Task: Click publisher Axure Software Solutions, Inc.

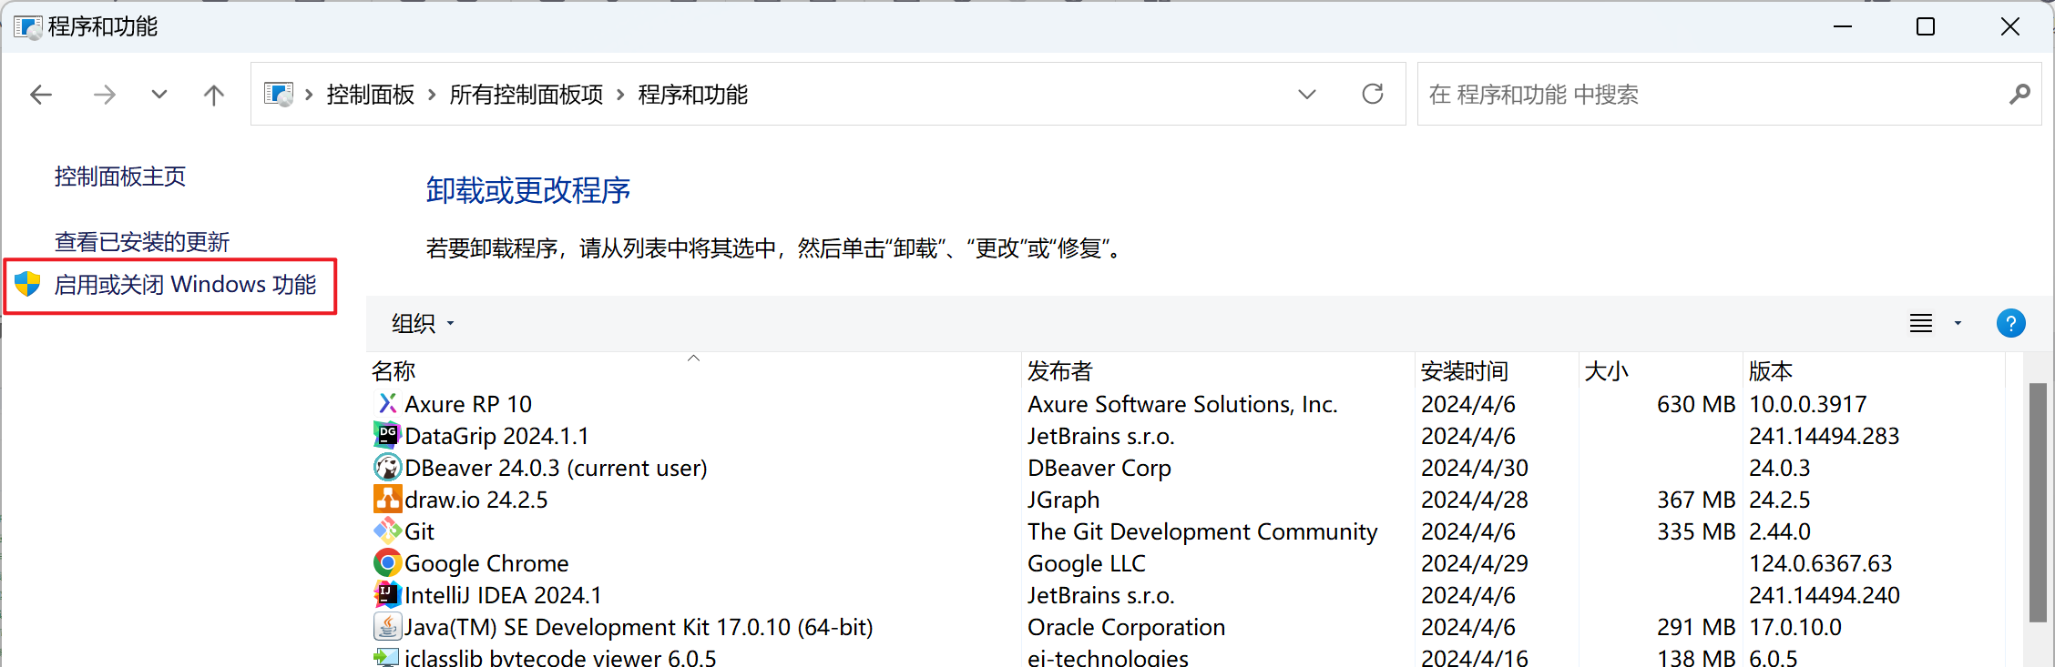Action: point(1182,404)
